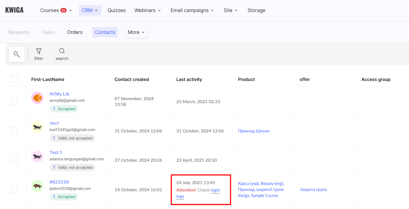Open the filter funnel icon
The height and width of the screenshot is (209, 409).
(x=39, y=51)
